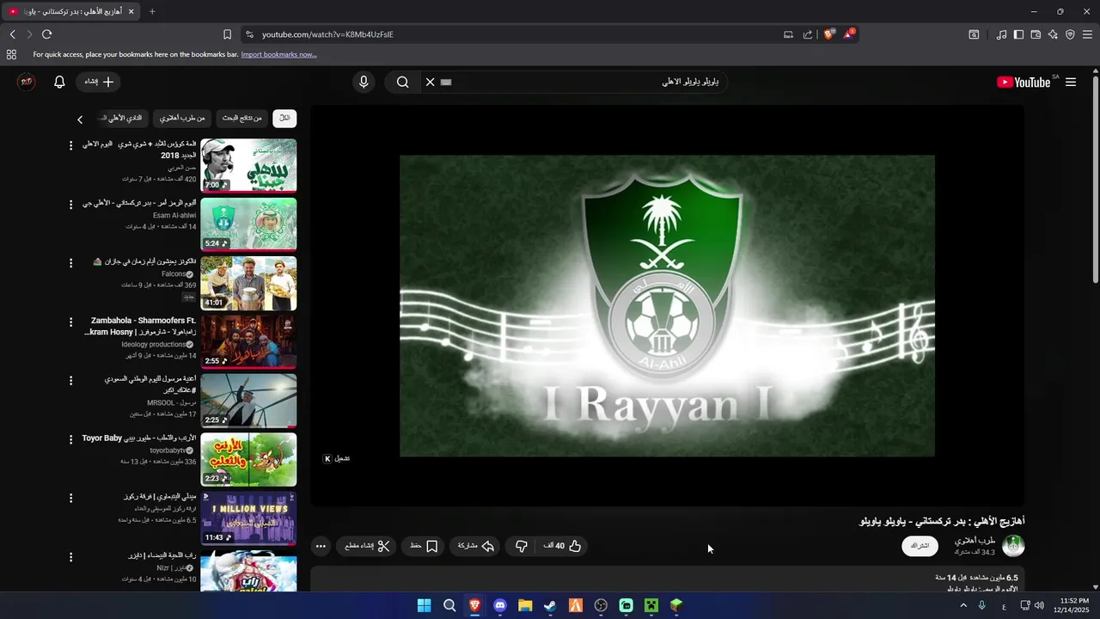Click the Import bookmarks now link
The height and width of the screenshot is (619, 1100).
278,54
